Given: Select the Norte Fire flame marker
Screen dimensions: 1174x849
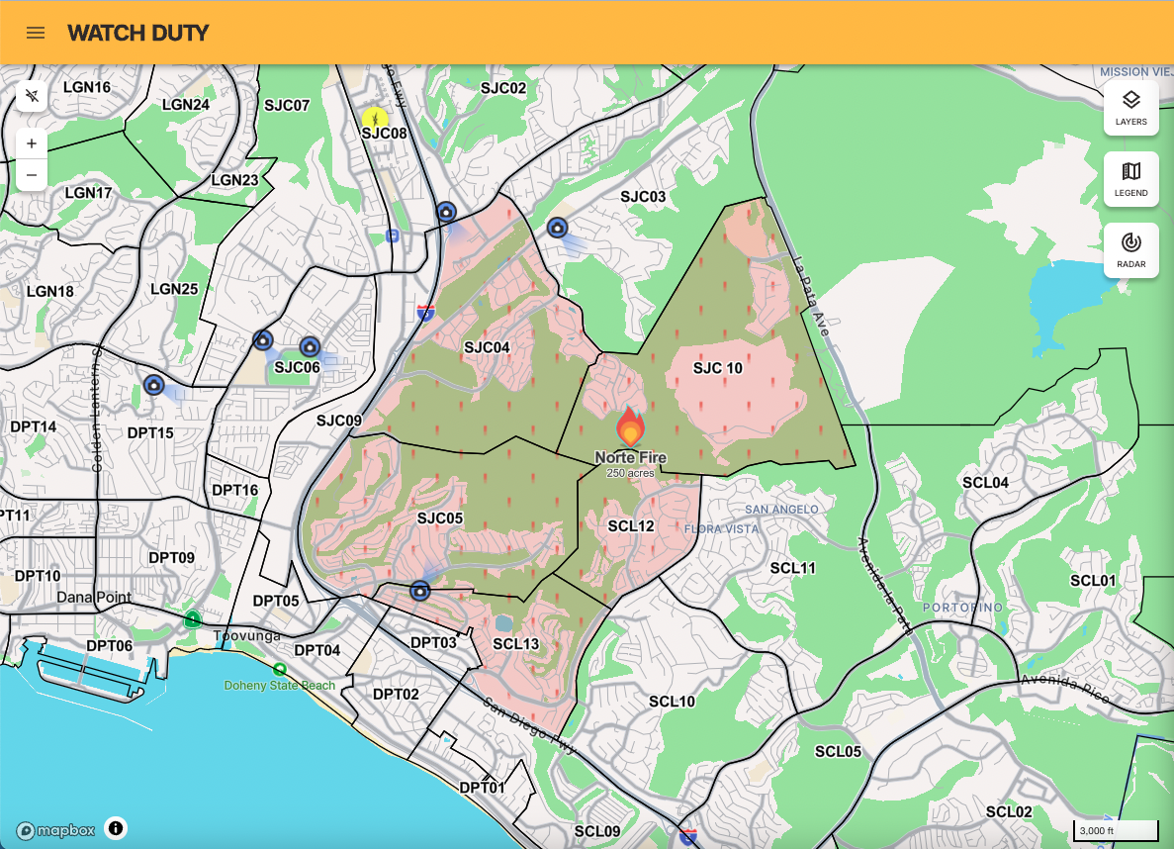Looking at the screenshot, I should click(630, 427).
